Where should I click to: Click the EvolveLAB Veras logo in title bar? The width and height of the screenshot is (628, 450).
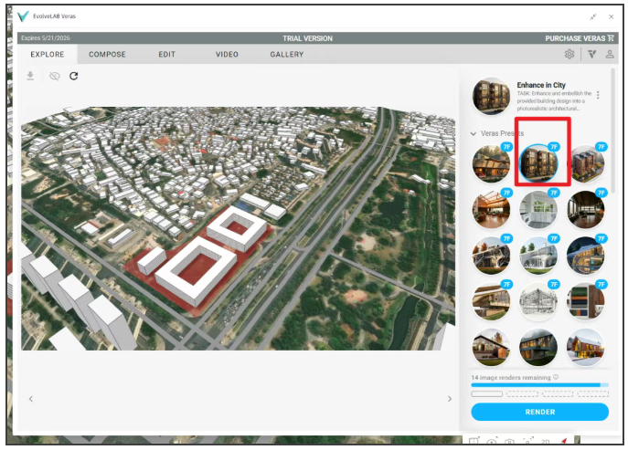click(23, 16)
